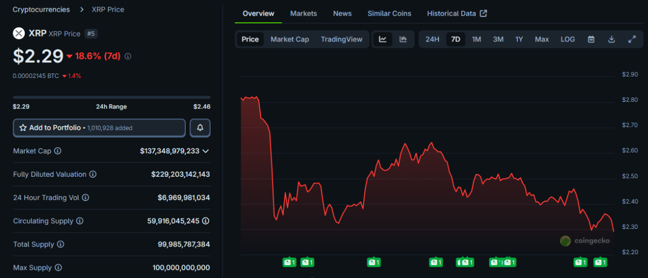Click info icon next to Max Supply
Viewport: 648px width, 278px height.
click(x=58, y=267)
